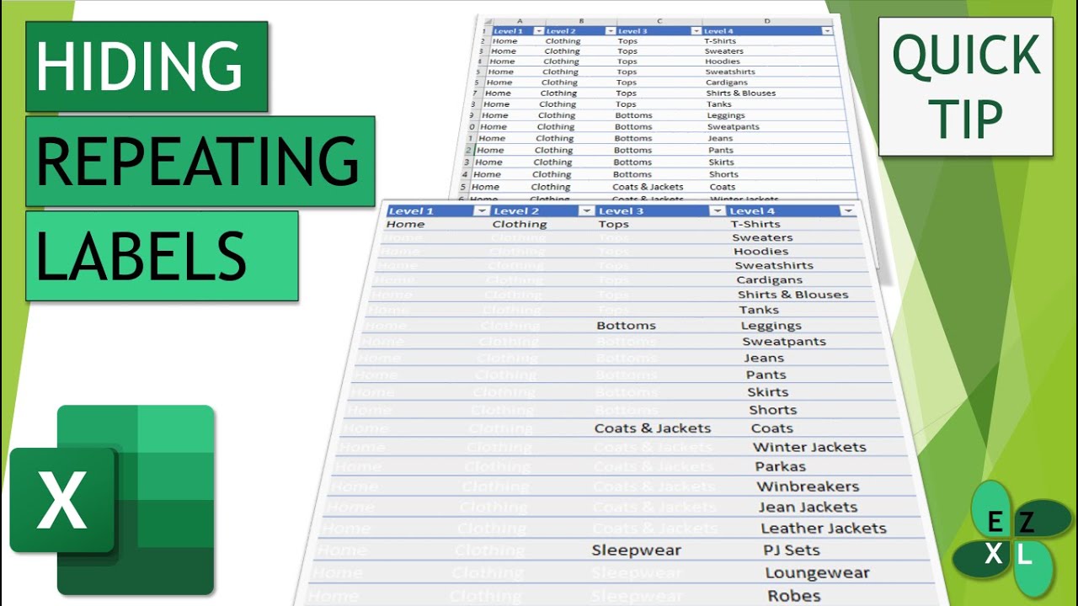The width and height of the screenshot is (1078, 606).
Task: Select the Sweatpants cell in front table
Action: (x=783, y=342)
